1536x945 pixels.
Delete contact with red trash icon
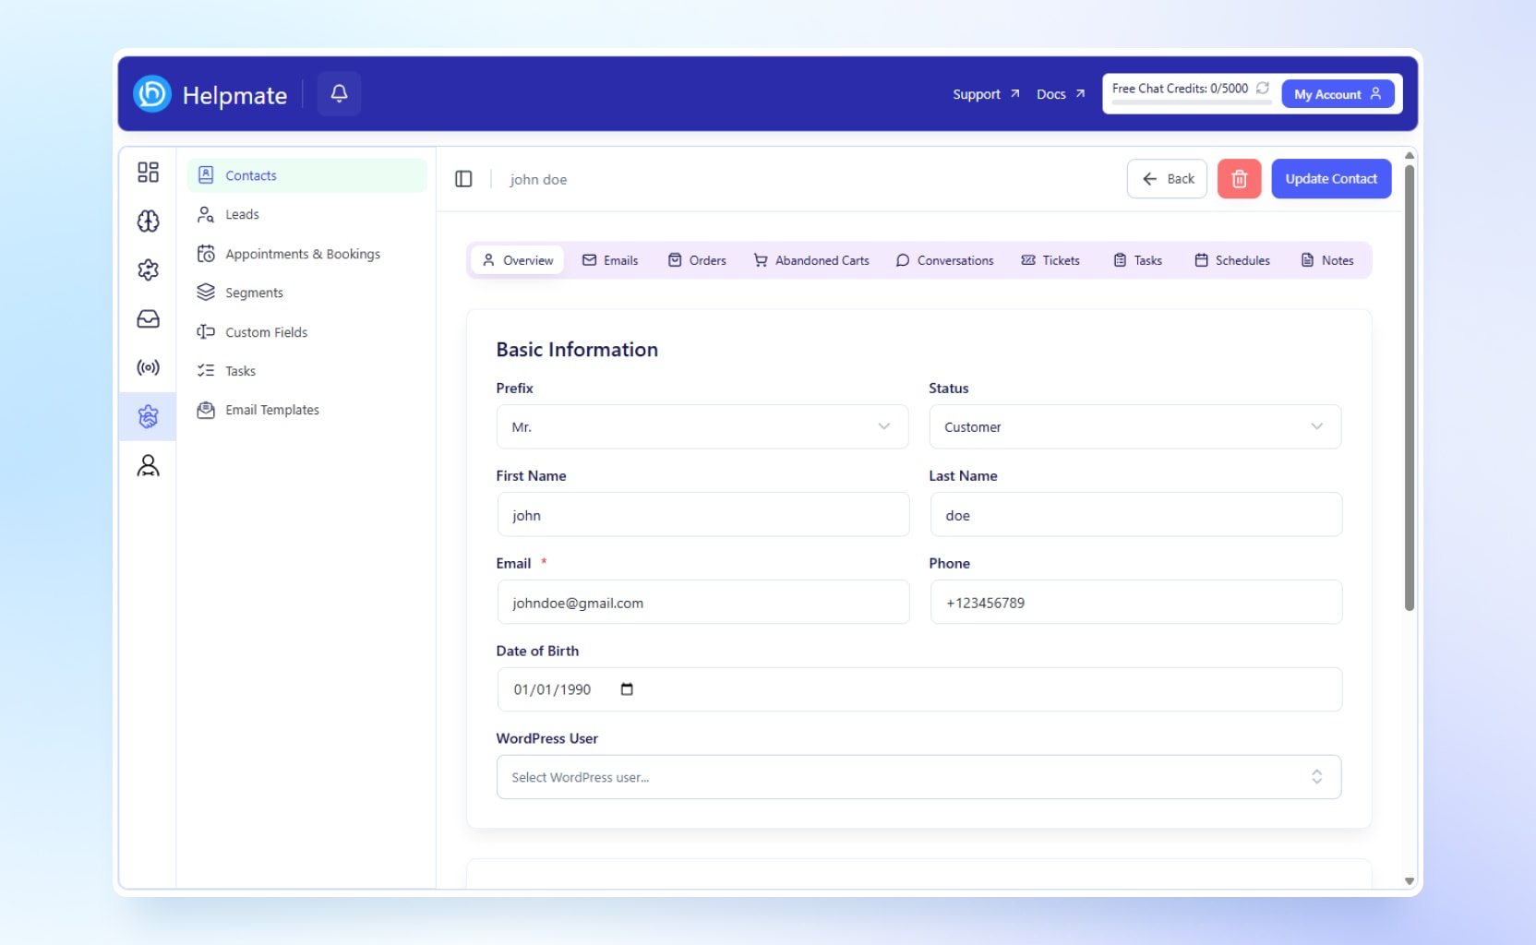coord(1239,179)
